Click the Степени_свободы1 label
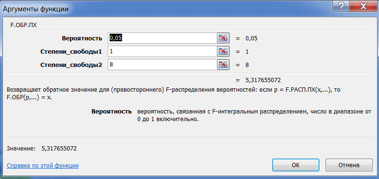This screenshot has width=379, height=179. pos(72,52)
